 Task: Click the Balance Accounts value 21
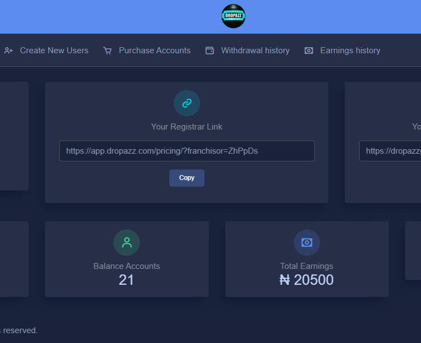pos(127,280)
